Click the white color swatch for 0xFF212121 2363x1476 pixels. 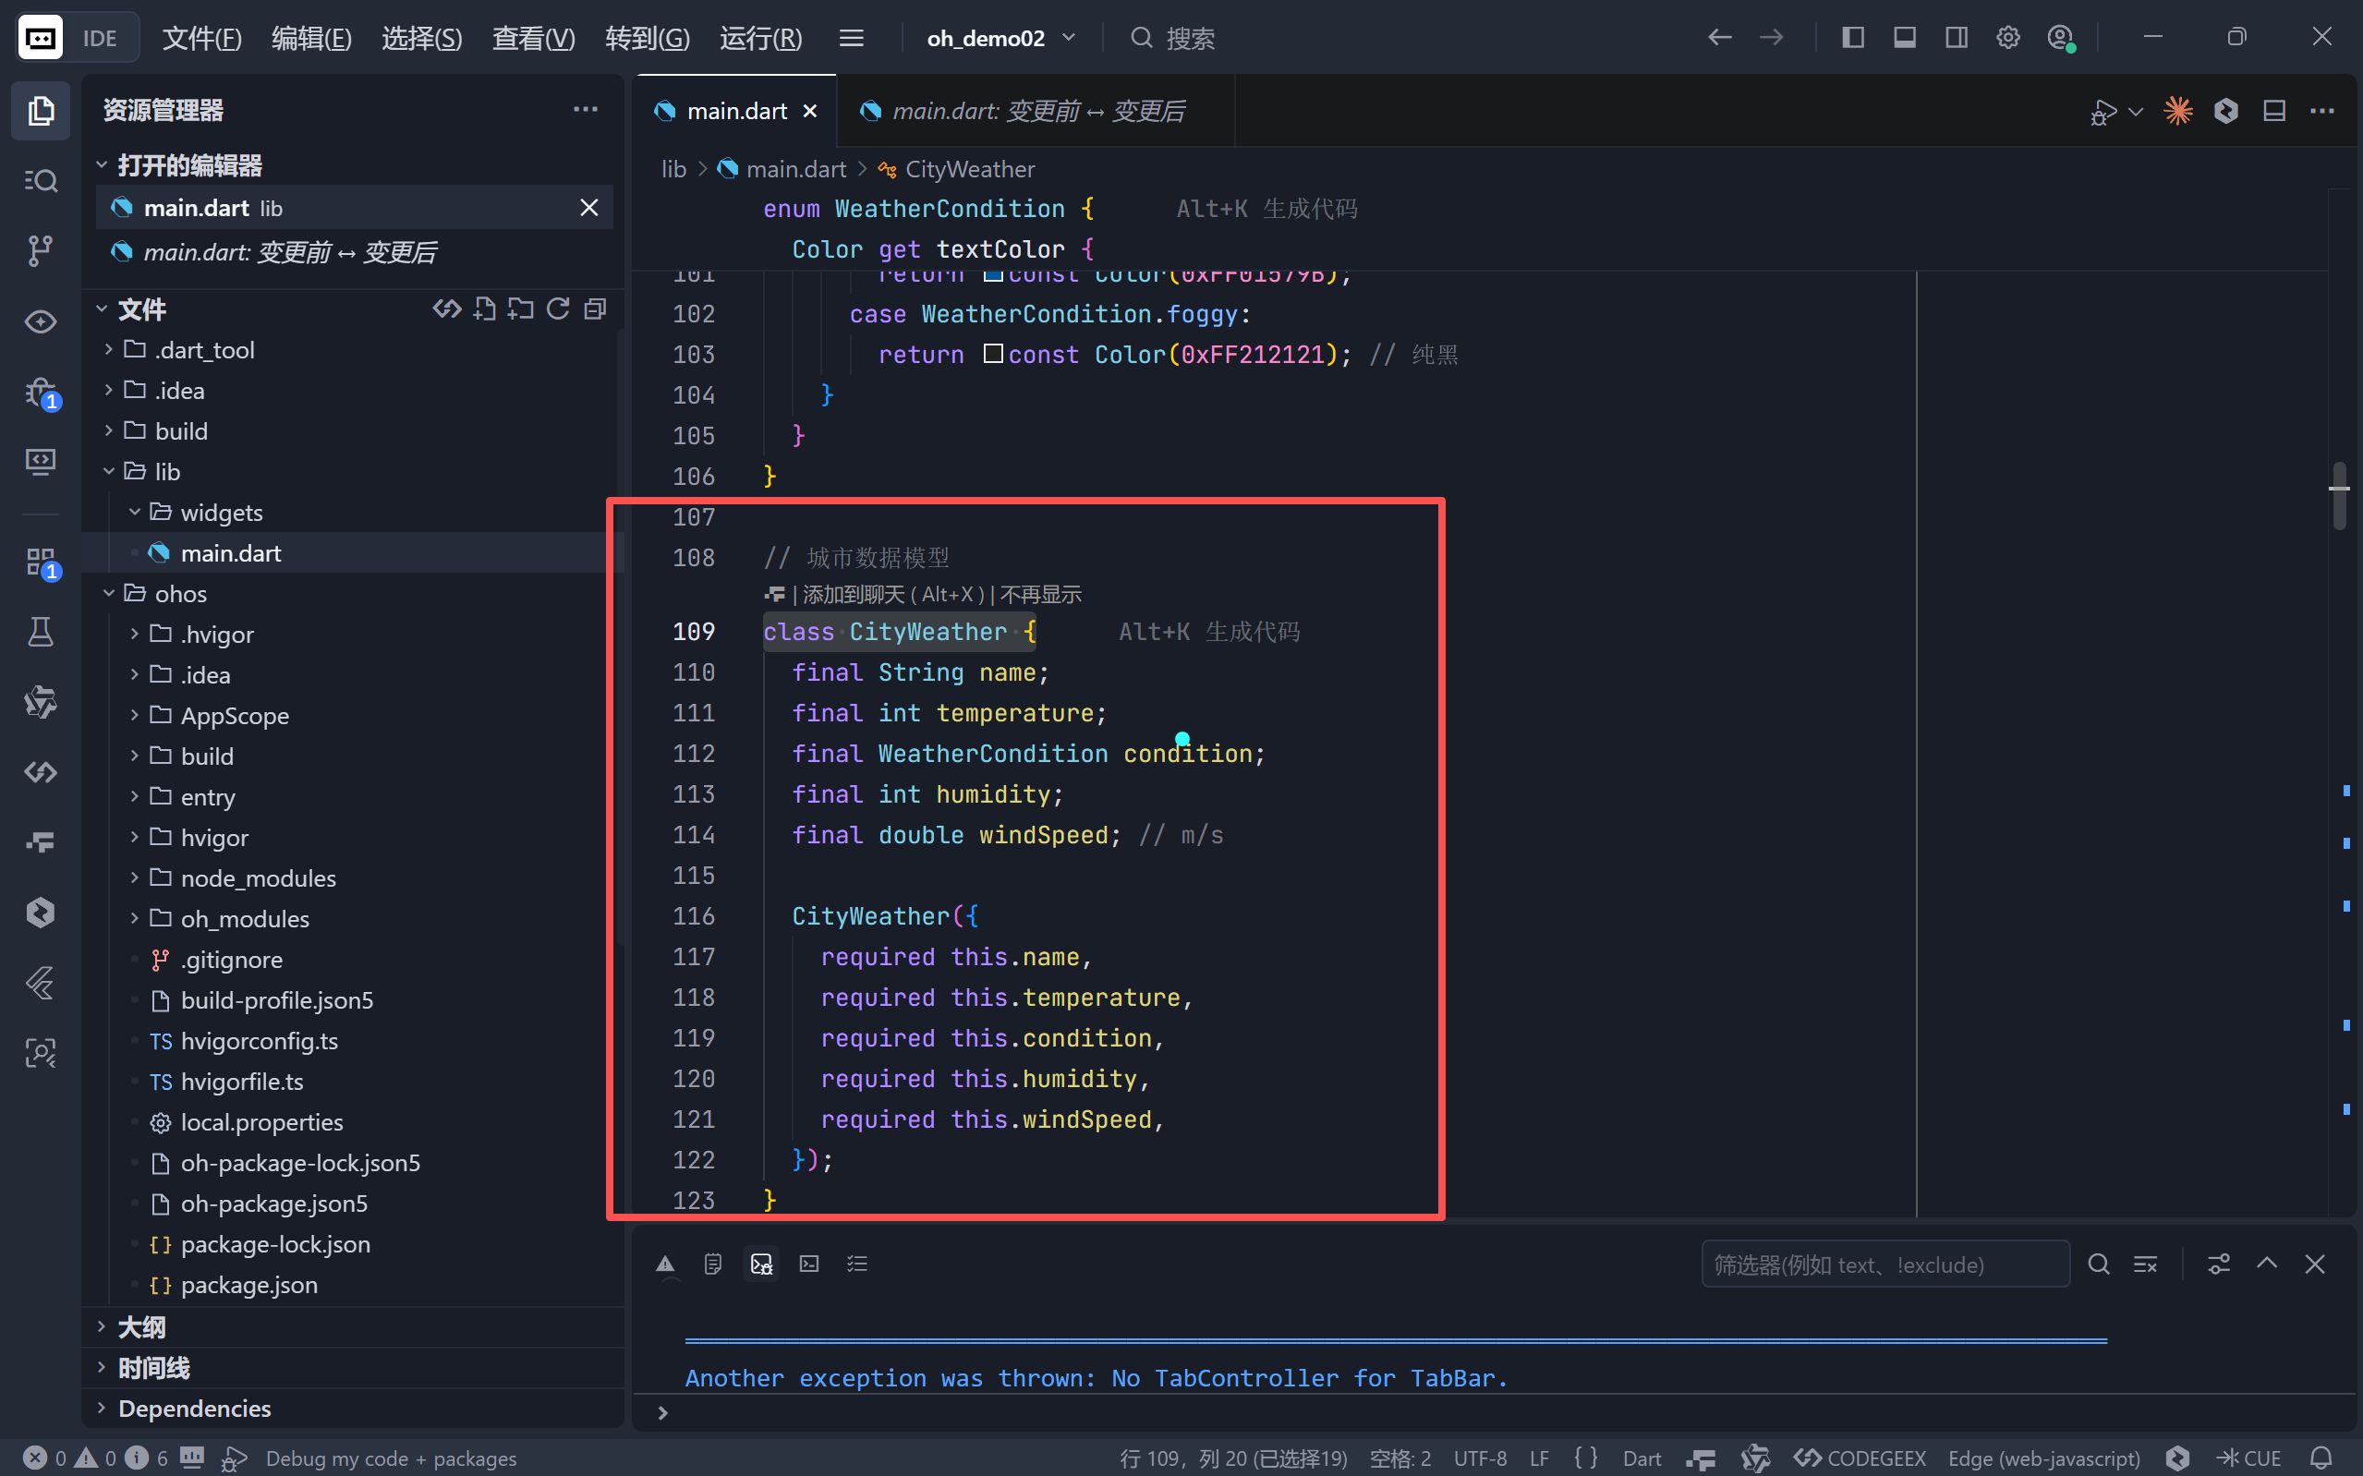click(x=993, y=354)
